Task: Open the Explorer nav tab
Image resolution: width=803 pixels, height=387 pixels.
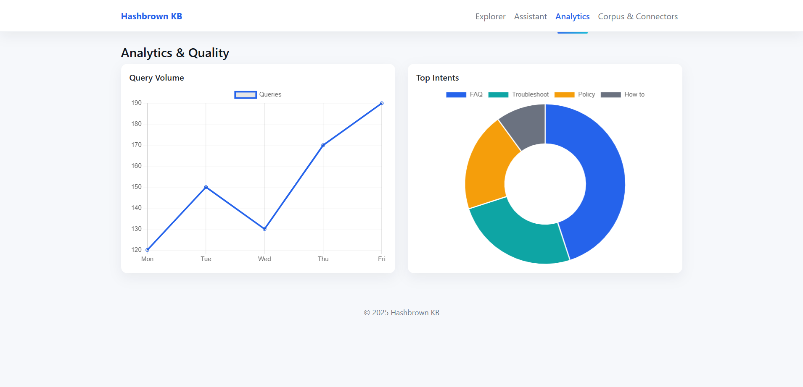Action: coord(490,16)
